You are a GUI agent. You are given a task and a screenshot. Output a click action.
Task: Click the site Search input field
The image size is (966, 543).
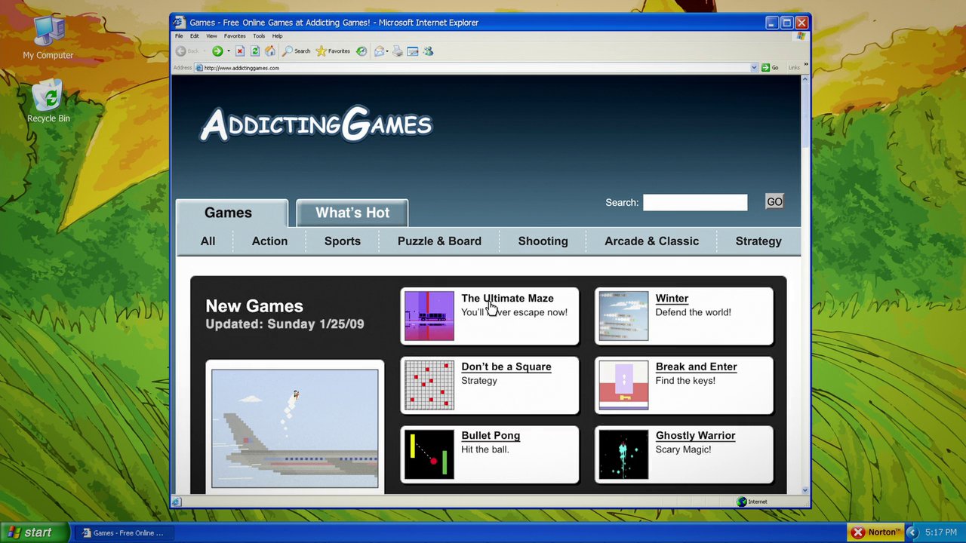694,202
